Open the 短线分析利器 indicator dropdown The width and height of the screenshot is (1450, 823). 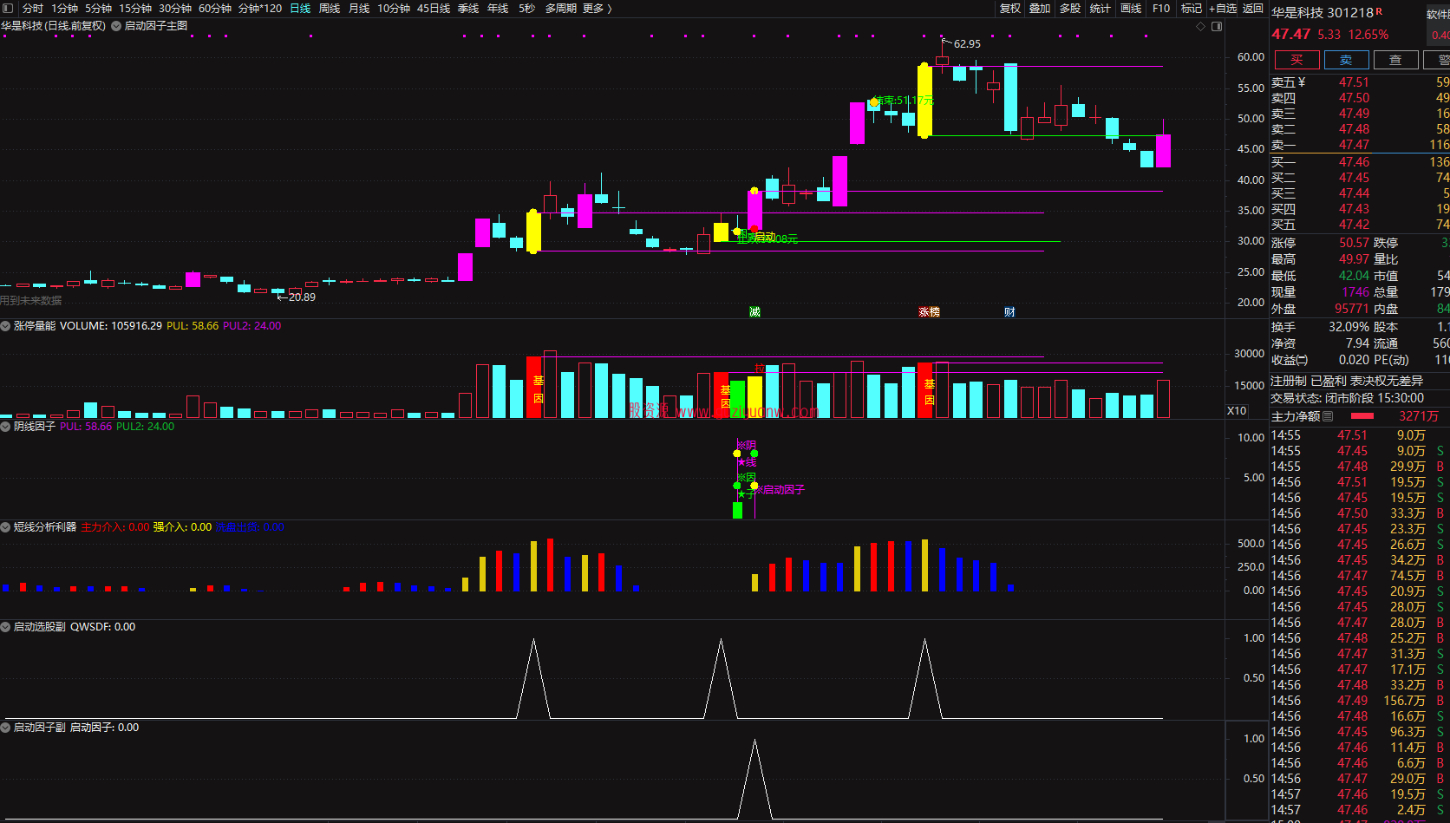pyautogui.click(x=6, y=527)
